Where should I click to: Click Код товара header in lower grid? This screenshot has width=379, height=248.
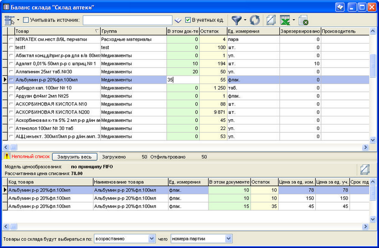click(x=50, y=182)
